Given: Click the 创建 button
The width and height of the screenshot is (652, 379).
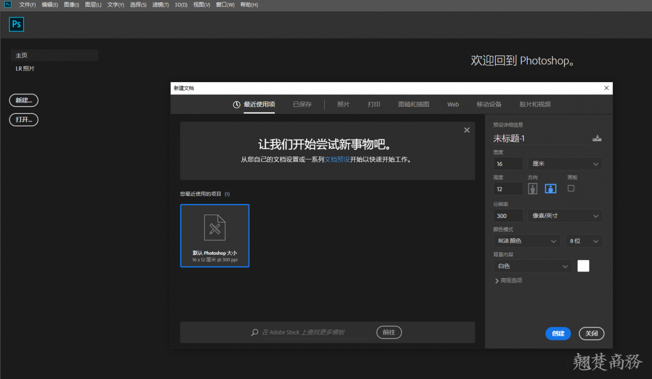Looking at the screenshot, I should tap(558, 334).
